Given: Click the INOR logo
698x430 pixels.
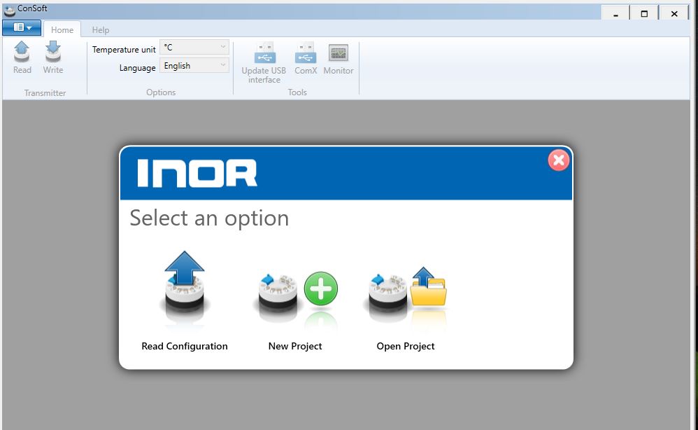Looking at the screenshot, I should pos(197,174).
